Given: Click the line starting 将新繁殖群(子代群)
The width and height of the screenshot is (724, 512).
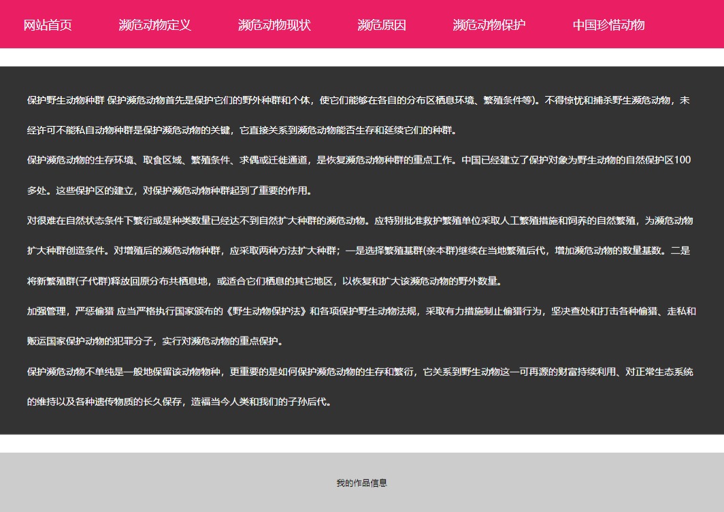Looking at the screenshot, I should [265, 281].
